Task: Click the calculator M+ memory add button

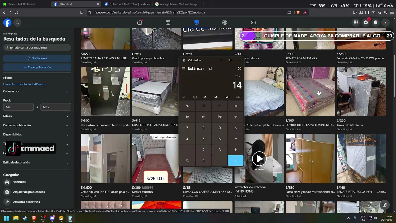Action: click(206, 97)
